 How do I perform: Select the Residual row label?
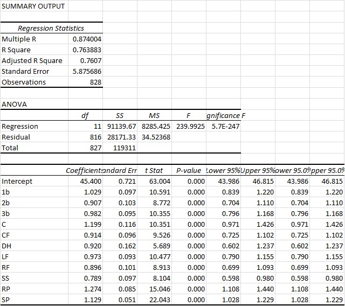pos(16,137)
